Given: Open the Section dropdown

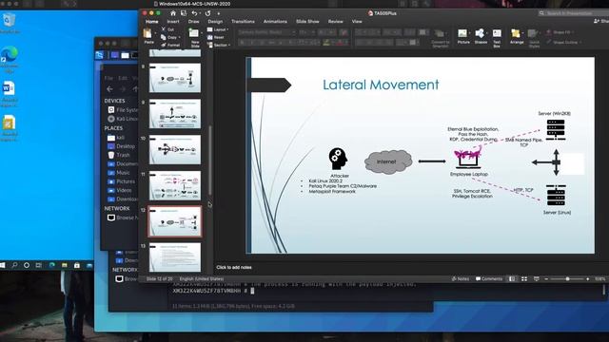Looking at the screenshot, I should click(x=219, y=45).
